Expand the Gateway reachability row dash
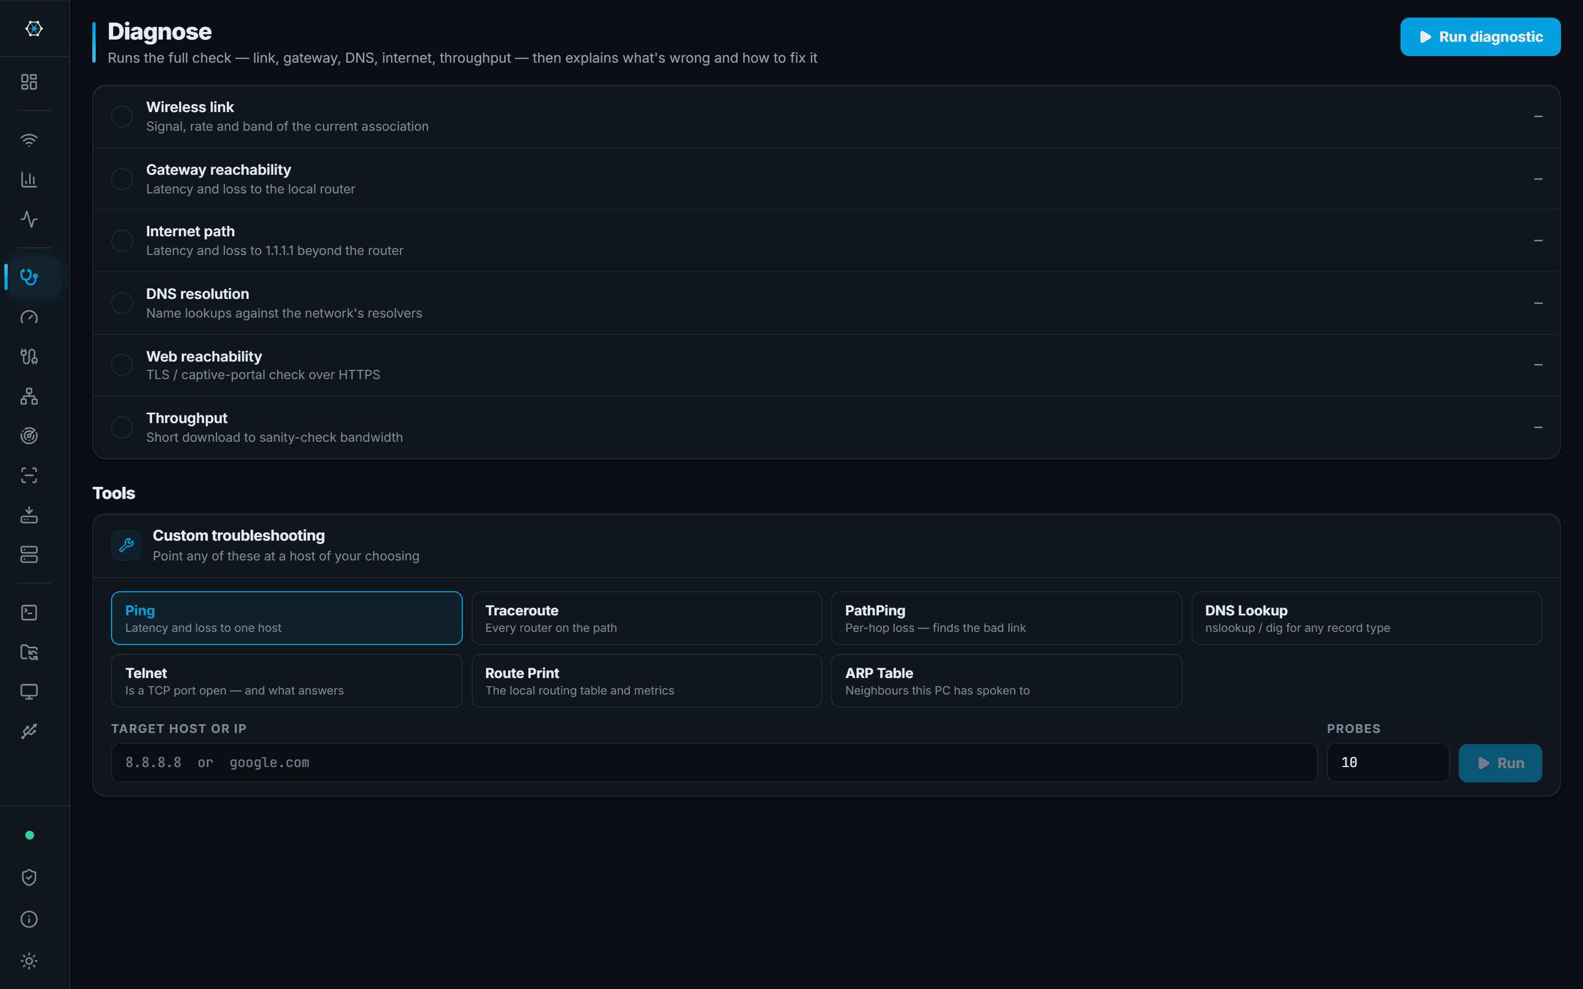1583x989 pixels. pos(1538,179)
